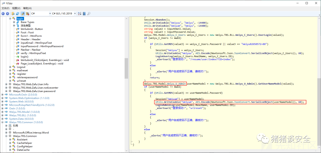Select namespace Weiyu.TRS.Web.Zafu.User.noticecenter

[x=36, y=88]
